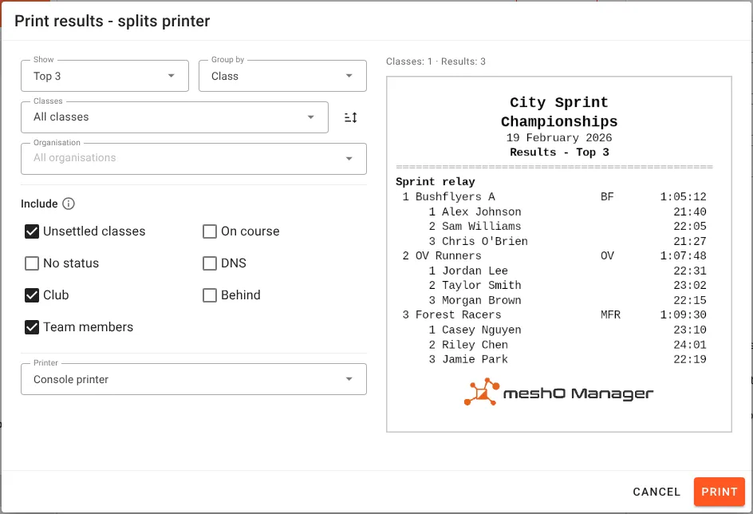The image size is (753, 514).
Task: Open the Include info tooltip icon
Action: (69, 204)
